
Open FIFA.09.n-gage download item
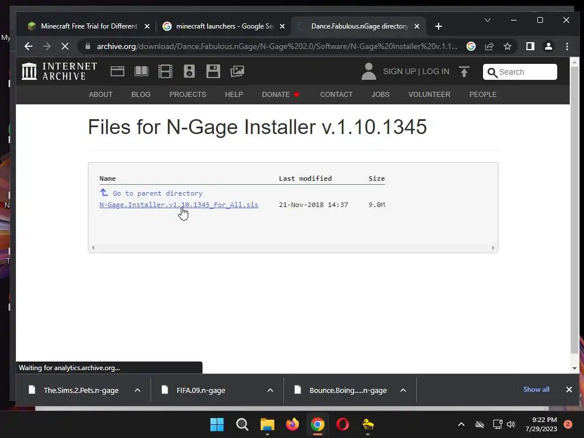(x=201, y=390)
